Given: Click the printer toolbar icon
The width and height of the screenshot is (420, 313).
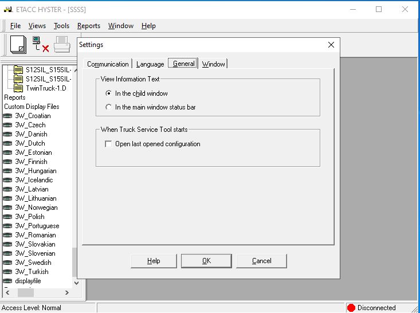Looking at the screenshot, I should (62, 45).
